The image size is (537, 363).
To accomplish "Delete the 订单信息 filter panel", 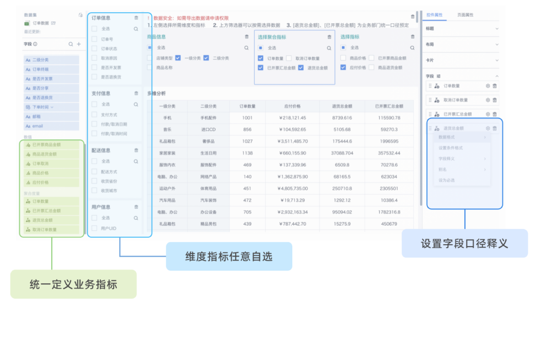I will [x=136, y=18].
